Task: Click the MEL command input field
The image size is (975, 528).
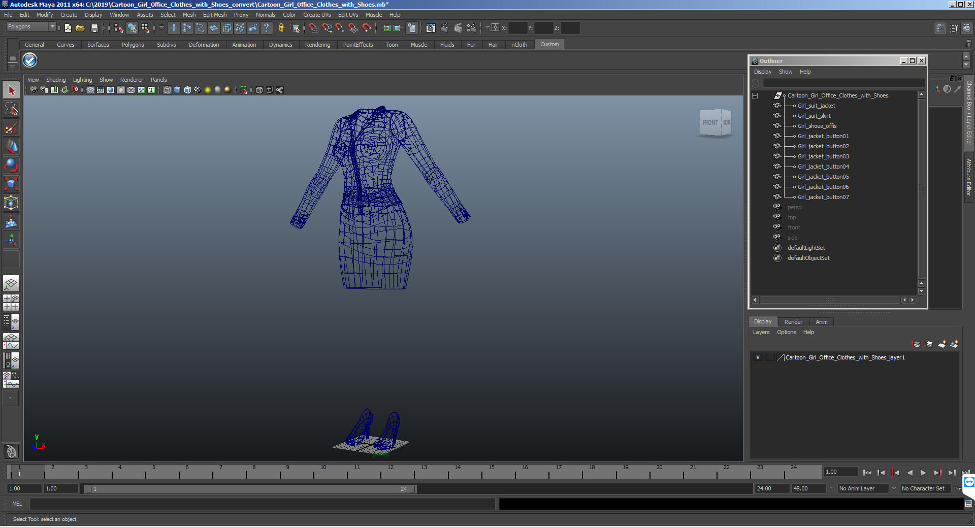Action: (262, 504)
